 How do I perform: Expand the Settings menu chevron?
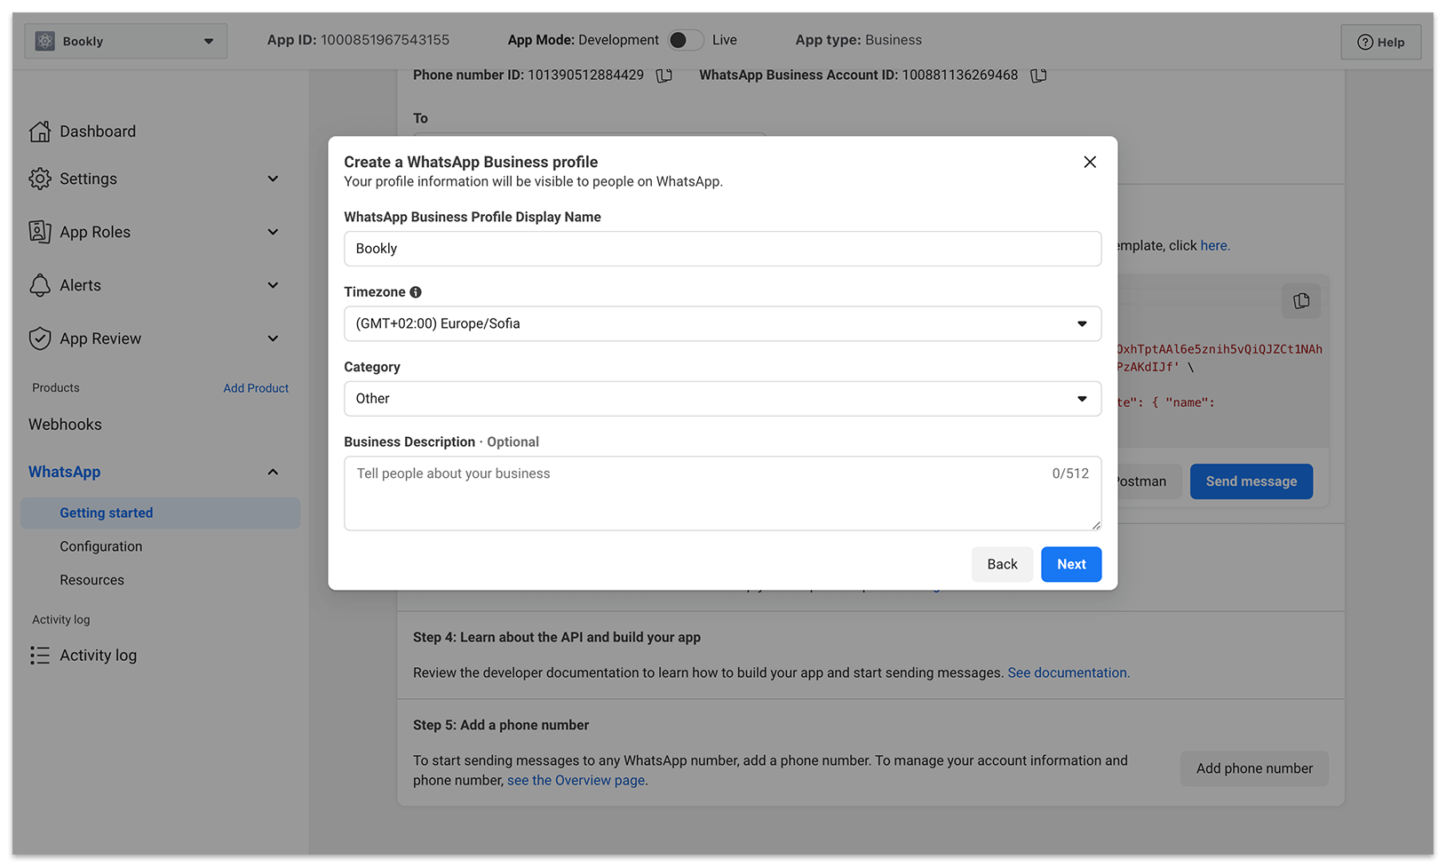coord(273,179)
